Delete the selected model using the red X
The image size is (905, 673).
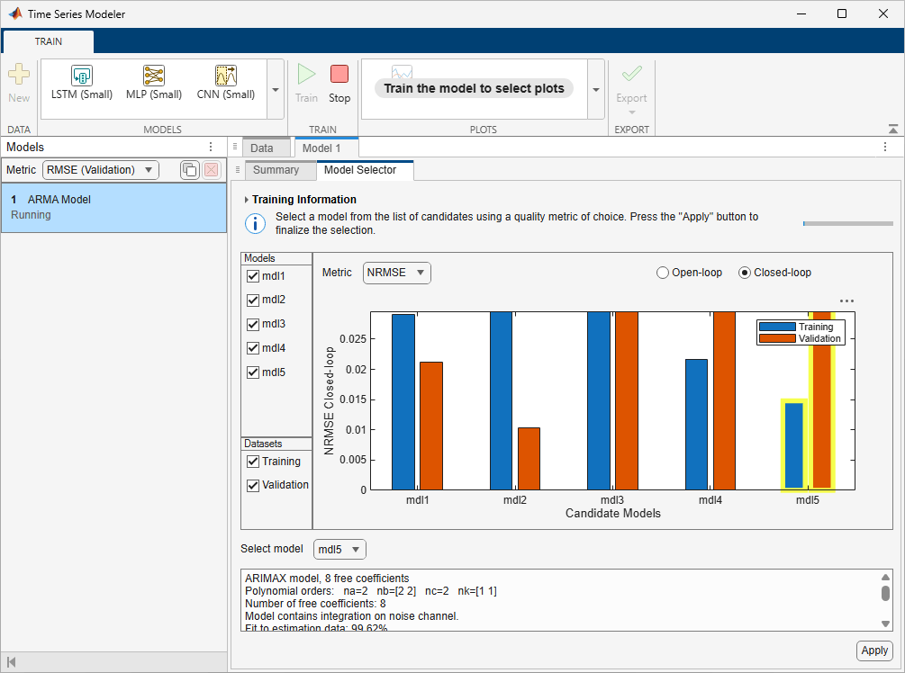[213, 170]
